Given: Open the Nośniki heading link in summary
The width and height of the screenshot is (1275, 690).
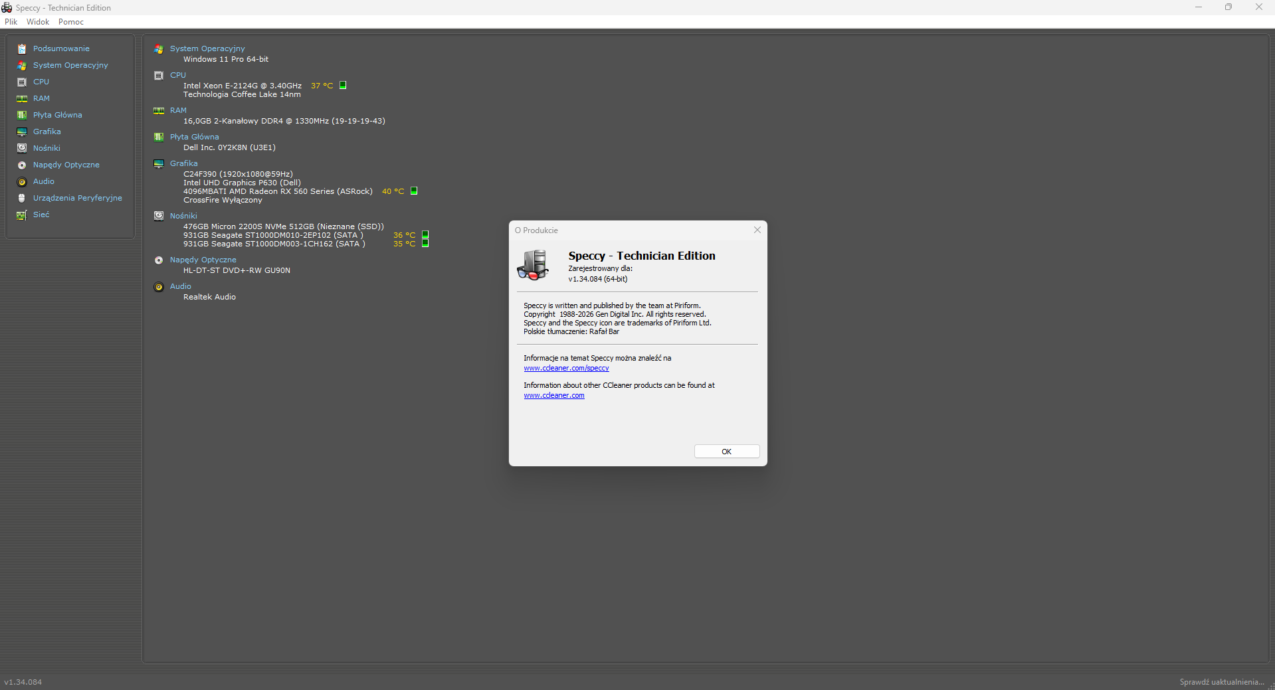Looking at the screenshot, I should click(x=183, y=216).
